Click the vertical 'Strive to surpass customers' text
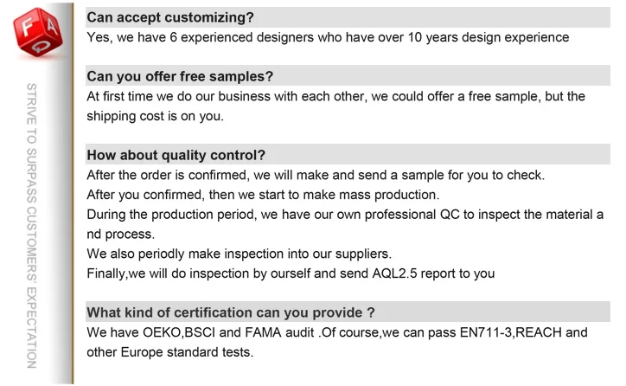Screen dimensions: 626x386 coord(32,225)
